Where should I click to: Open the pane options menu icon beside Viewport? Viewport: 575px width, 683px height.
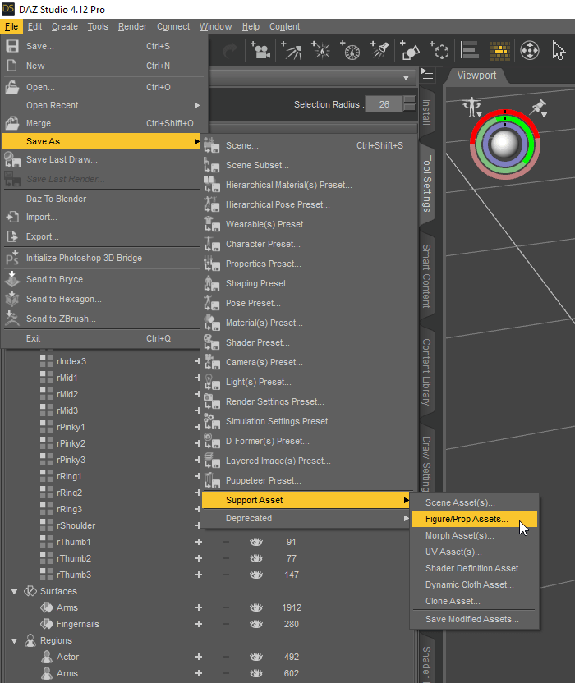427,75
